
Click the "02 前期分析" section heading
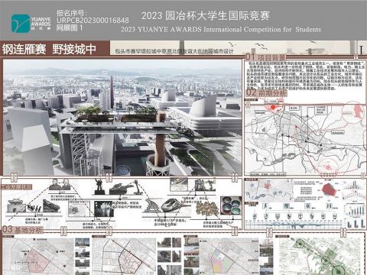point(266,92)
